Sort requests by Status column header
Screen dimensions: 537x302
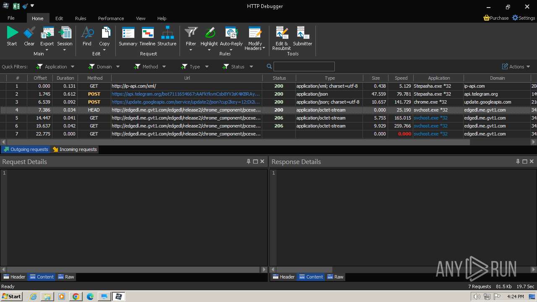point(279,78)
